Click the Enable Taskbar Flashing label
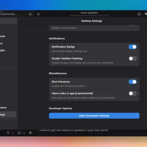The image size is (147, 147). click(67, 58)
